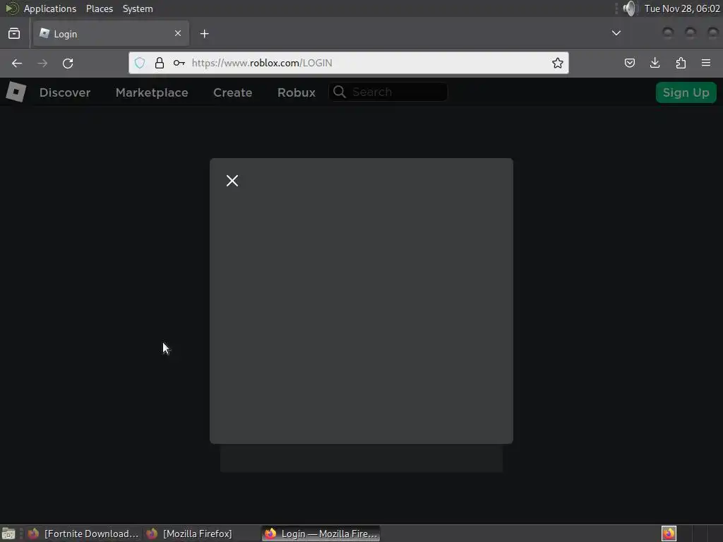Image resolution: width=723 pixels, height=542 pixels.
Task: Open the Downloads panel
Action: 655,63
